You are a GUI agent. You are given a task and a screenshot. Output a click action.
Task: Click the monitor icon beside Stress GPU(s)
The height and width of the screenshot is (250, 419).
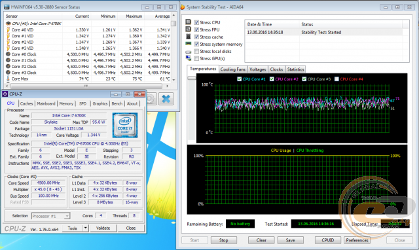[x=189, y=58]
